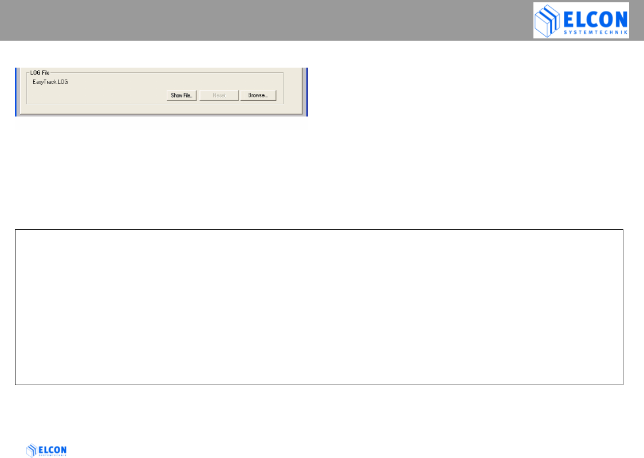Click the large ELCON wordmark in header
644x458 pixels.
point(595,19)
